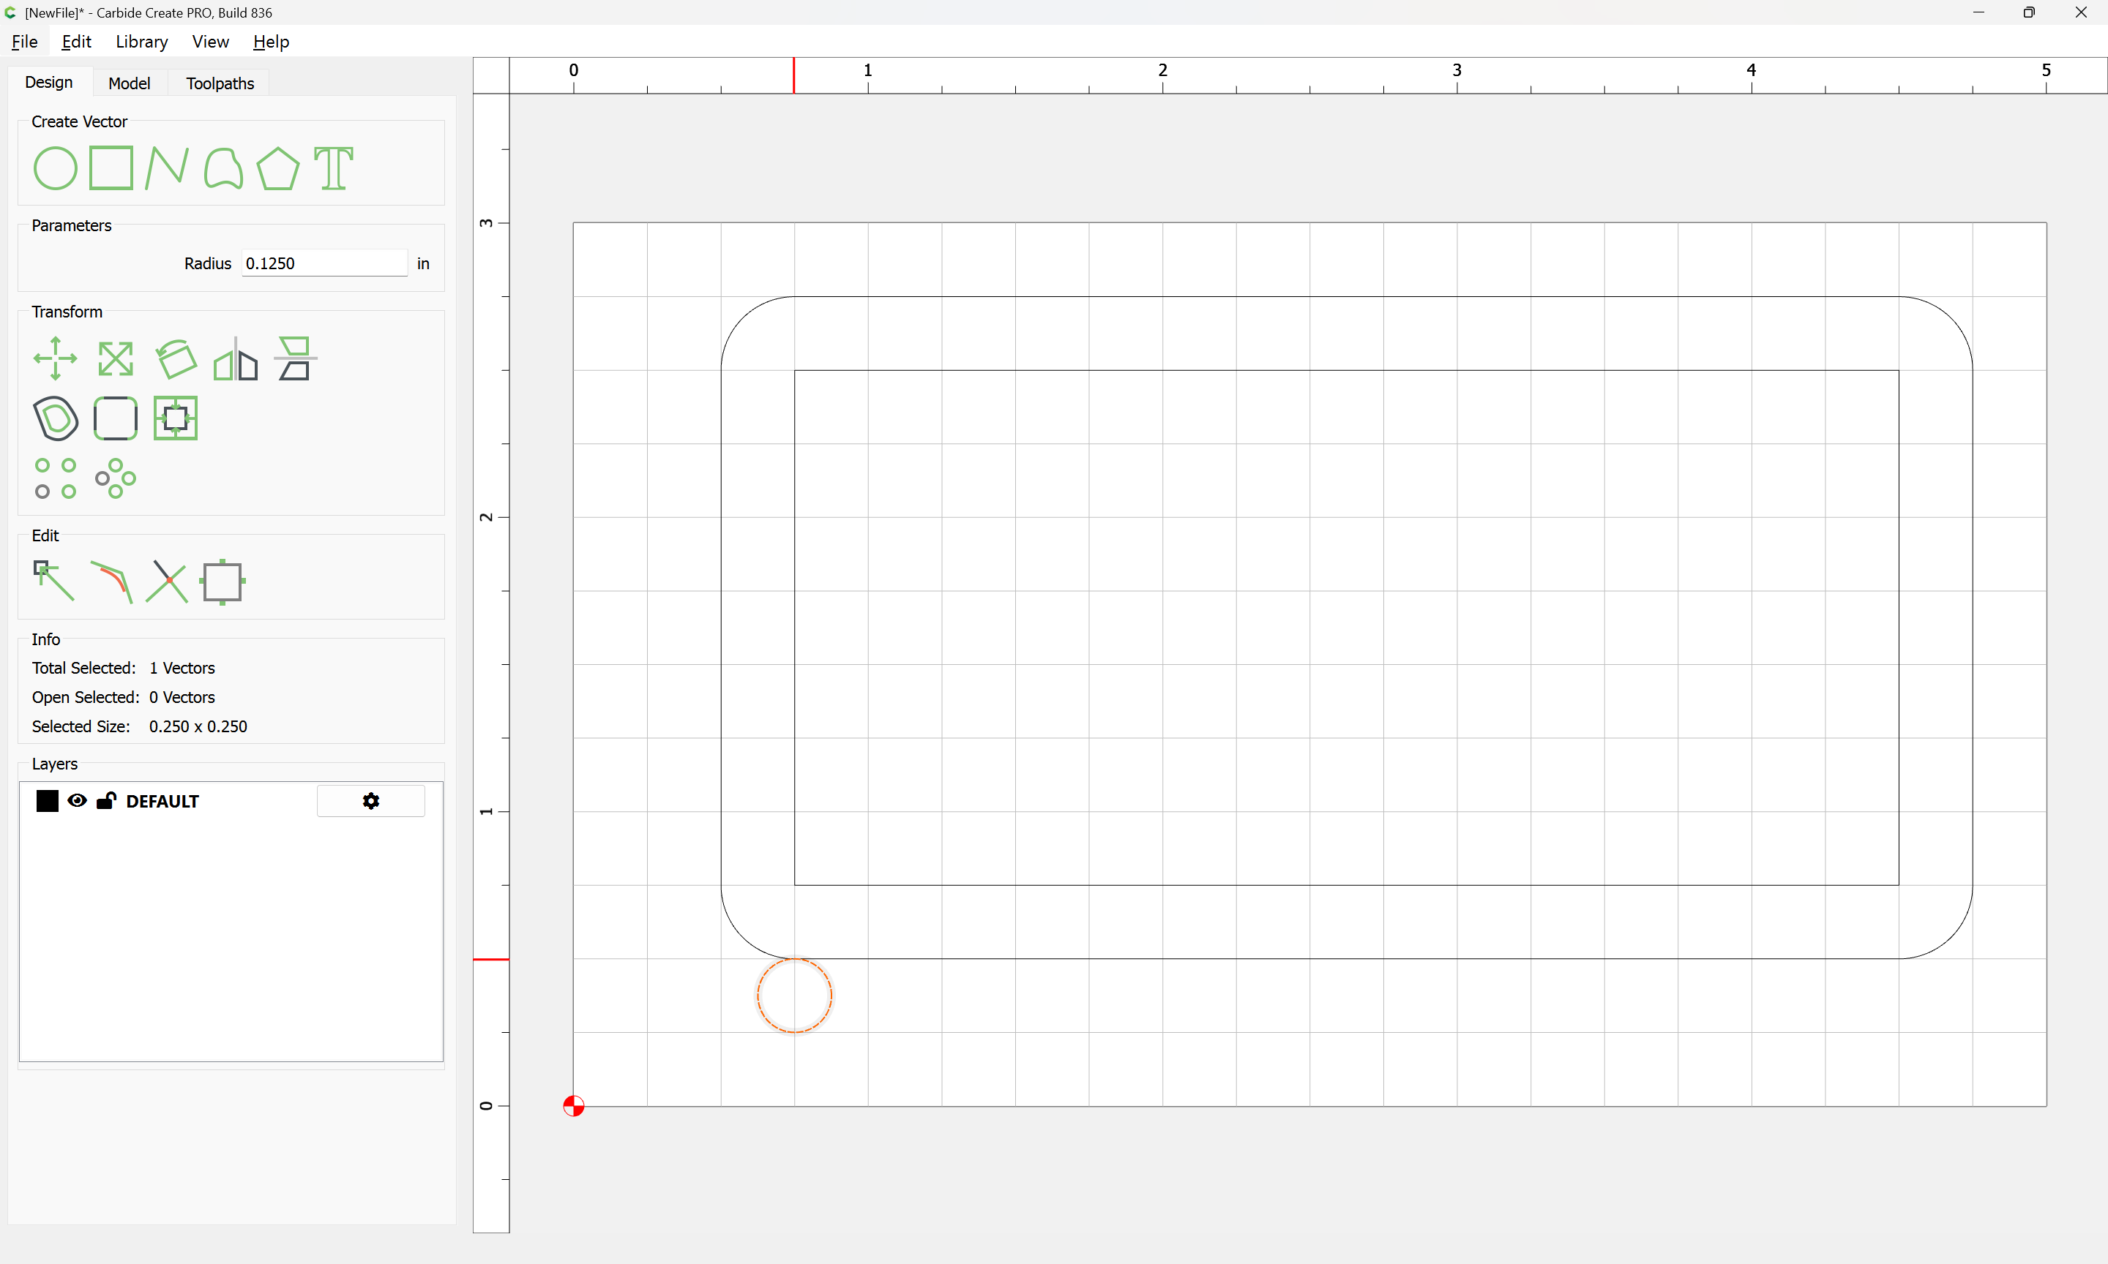Click the Resize transform icon

(115, 358)
